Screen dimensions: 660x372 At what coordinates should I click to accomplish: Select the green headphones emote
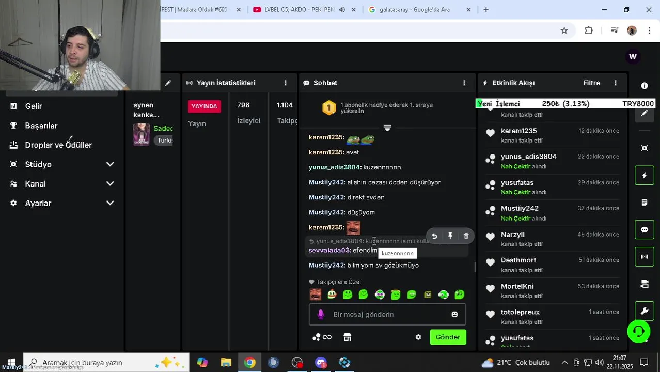[444, 295]
